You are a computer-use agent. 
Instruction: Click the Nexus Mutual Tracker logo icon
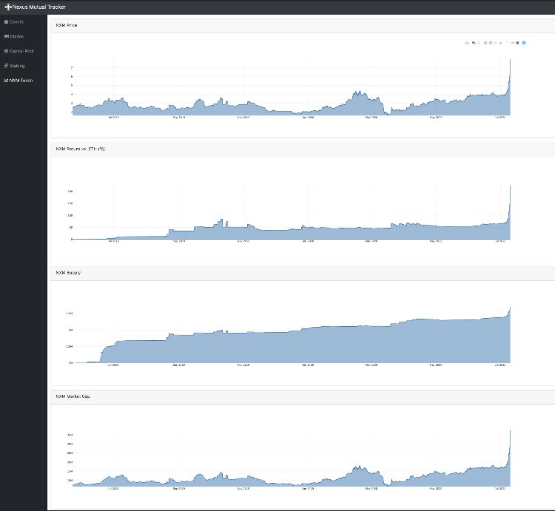click(x=8, y=7)
